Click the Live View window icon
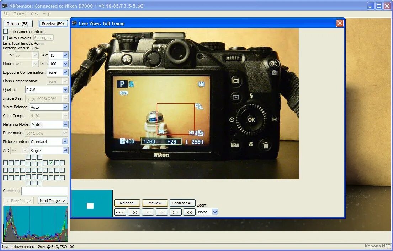 (x=74, y=23)
